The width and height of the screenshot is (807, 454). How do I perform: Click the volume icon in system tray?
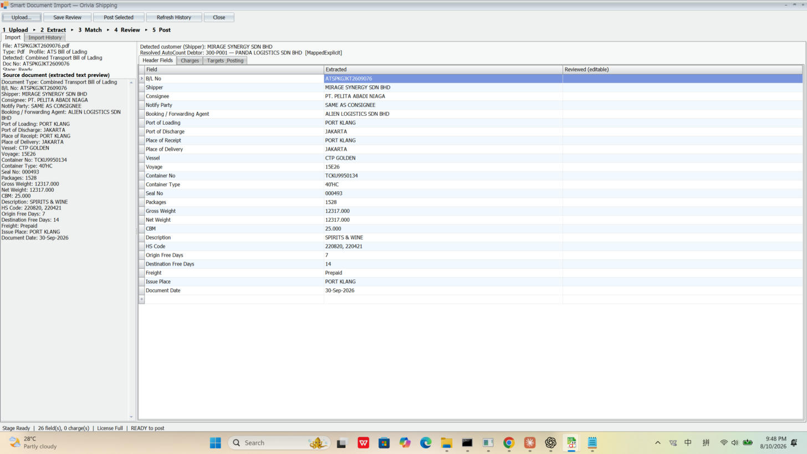pyautogui.click(x=735, y=442)
